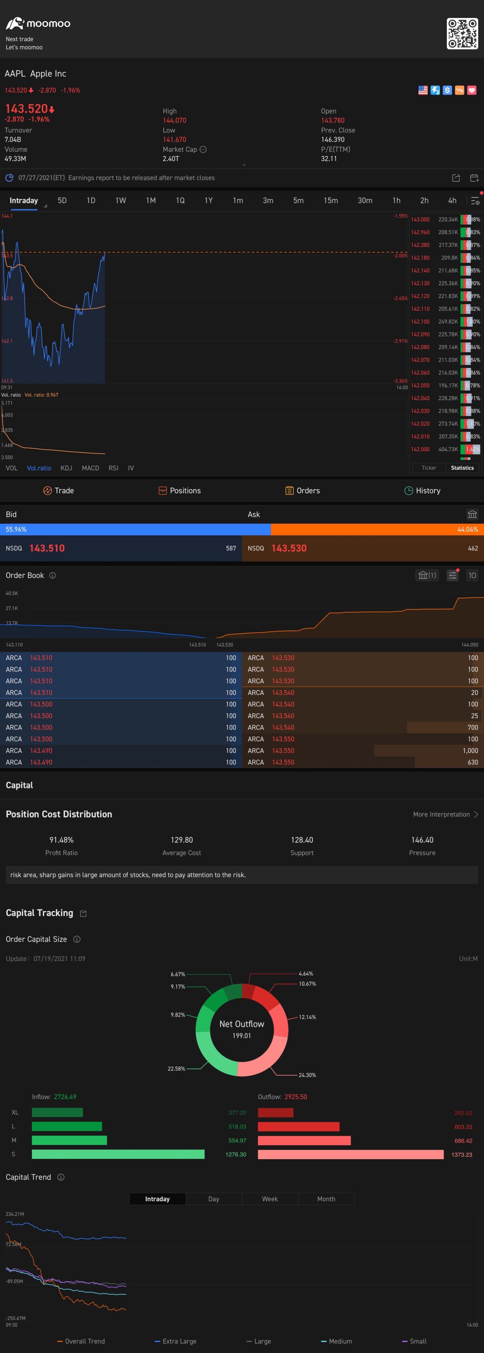Open Order Book filter settings
The height and width of the screenshot is (1353, 484).
point(453,576)
